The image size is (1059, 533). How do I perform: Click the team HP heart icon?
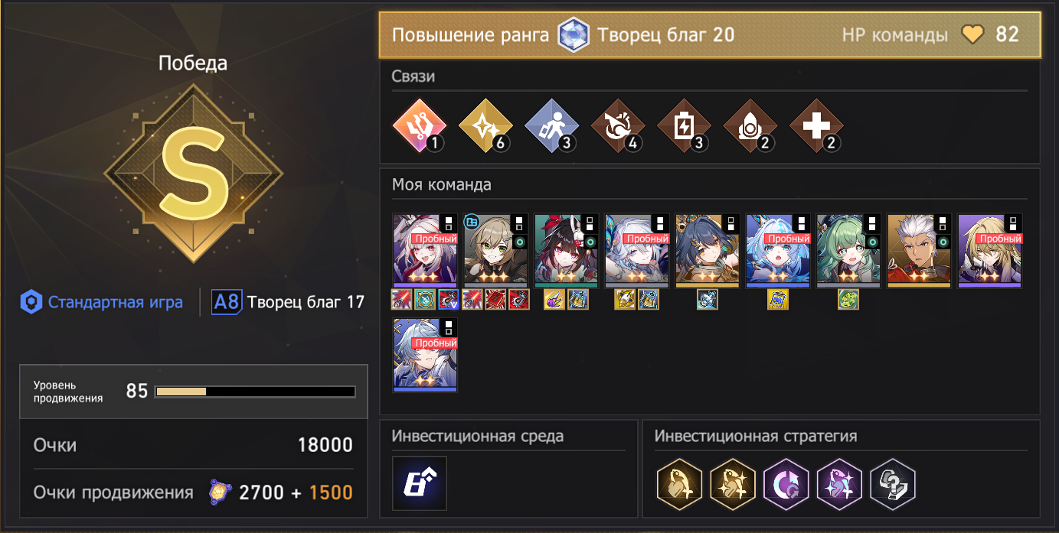click(x=972, y=35)
